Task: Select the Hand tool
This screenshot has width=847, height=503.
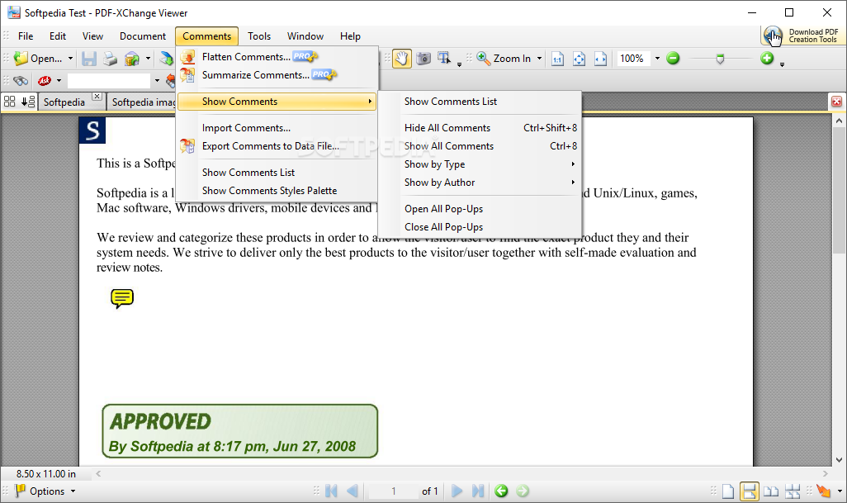Action: [x=401, y=59]
